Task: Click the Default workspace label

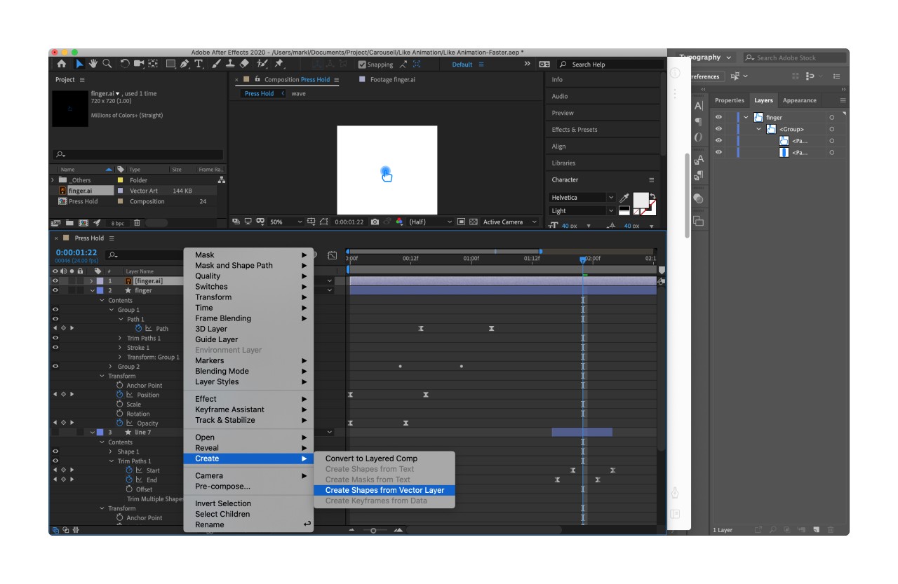Action: coord(462,64)
